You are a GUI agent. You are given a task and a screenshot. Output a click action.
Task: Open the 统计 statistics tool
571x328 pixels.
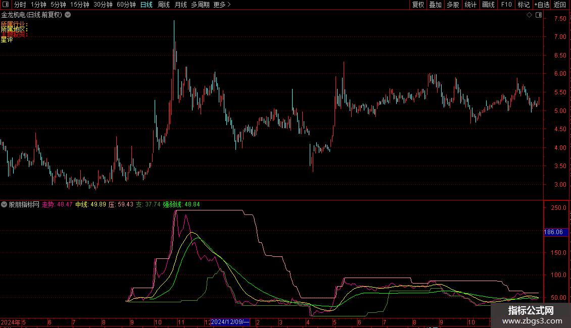click(x=470, y=5)
